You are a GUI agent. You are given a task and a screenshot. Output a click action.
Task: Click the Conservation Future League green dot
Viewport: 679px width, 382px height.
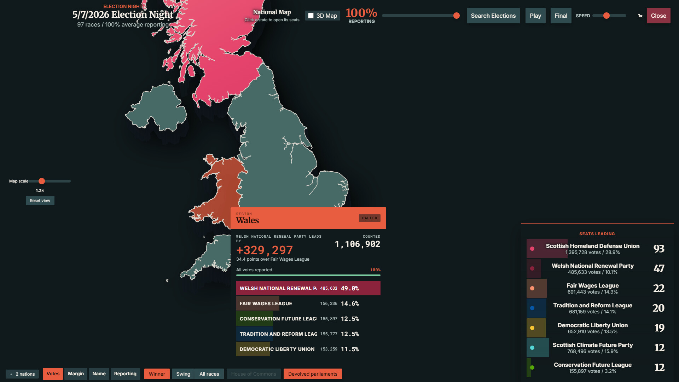click(x=532, y=367)
